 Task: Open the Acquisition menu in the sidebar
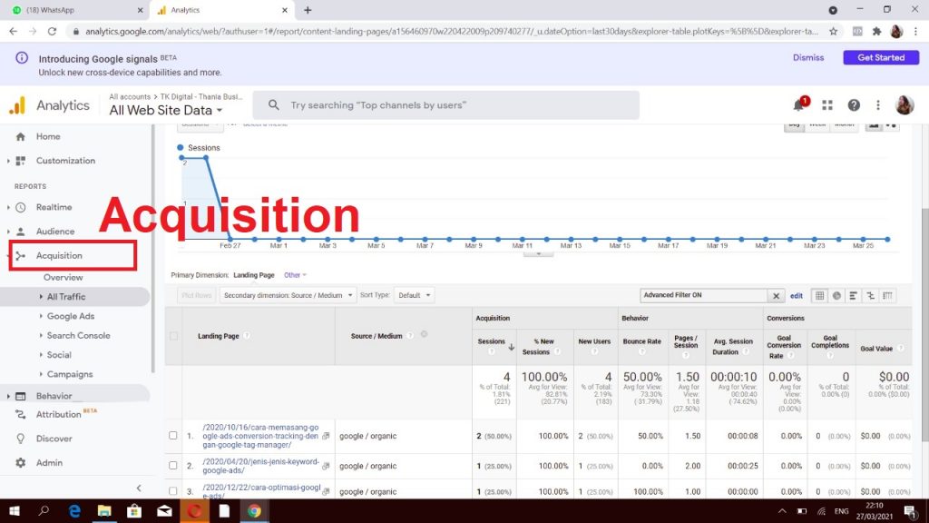[59, 255]
